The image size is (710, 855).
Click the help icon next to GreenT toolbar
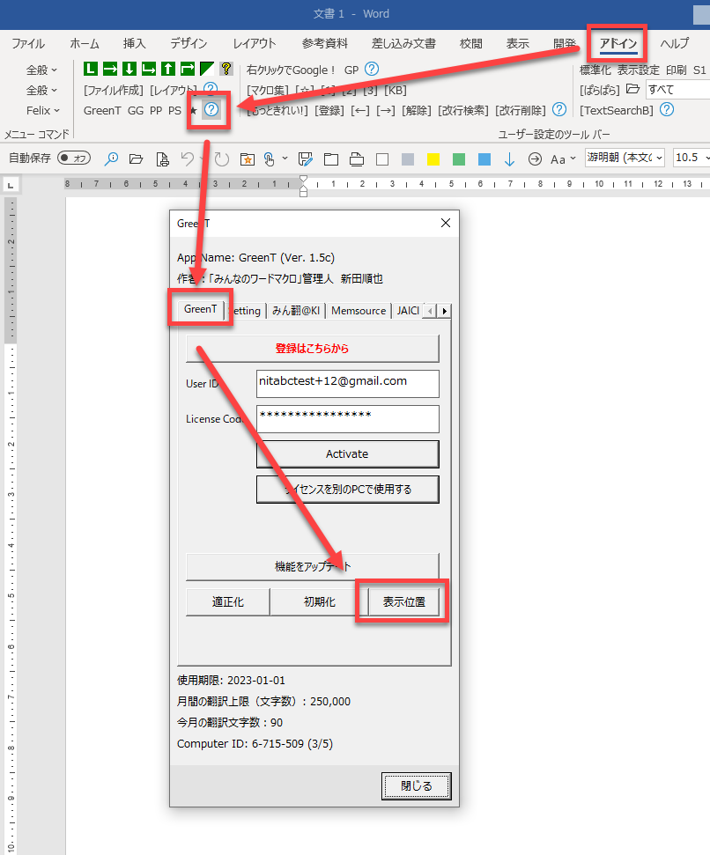211,110
